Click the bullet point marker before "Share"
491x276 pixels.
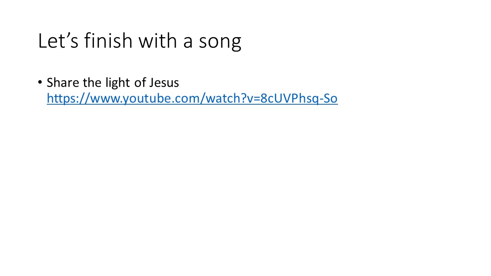(x=40, y=83)
